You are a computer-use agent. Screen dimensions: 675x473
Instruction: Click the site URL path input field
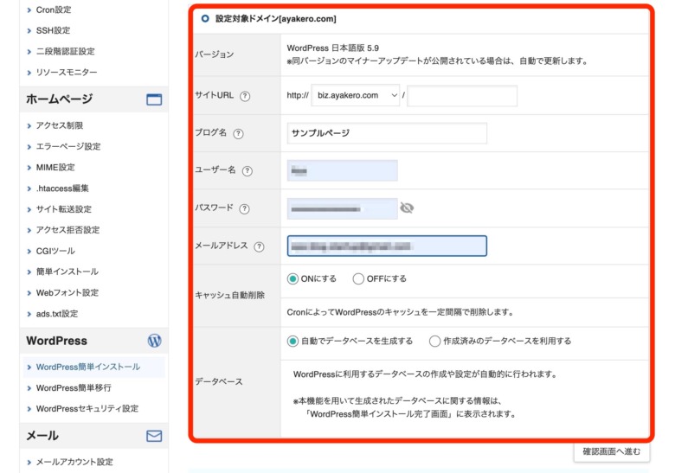point(462,95)
